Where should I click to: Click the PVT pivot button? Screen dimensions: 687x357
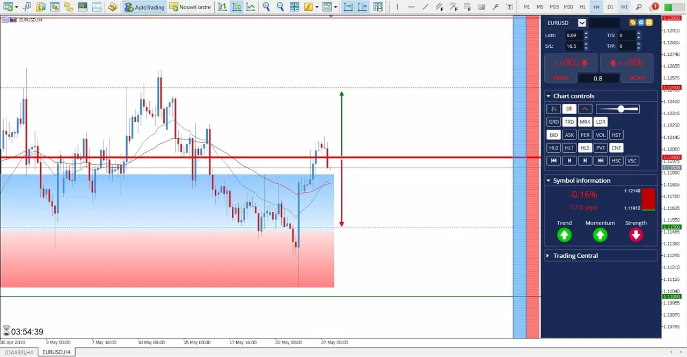coord(601,147)
